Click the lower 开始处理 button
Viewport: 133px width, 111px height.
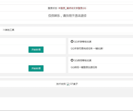pos(36,68)
